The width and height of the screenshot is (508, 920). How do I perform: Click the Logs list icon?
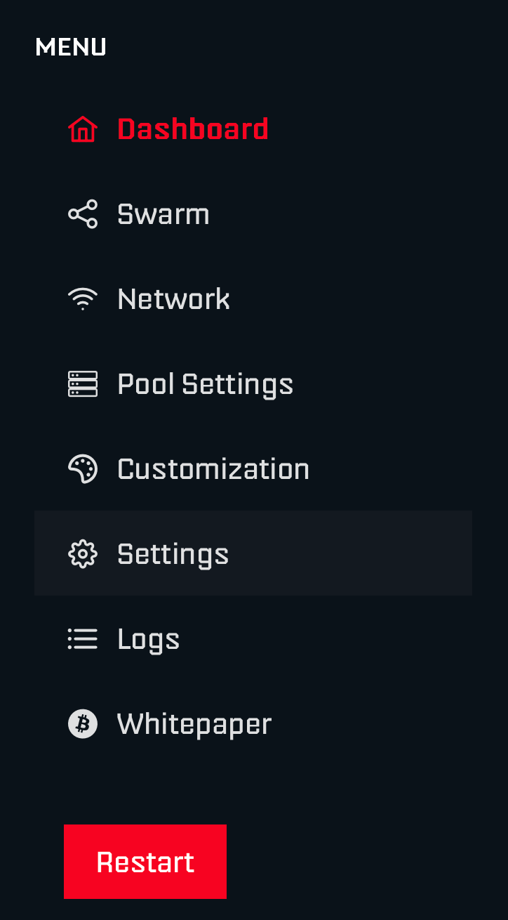(83, 639)
